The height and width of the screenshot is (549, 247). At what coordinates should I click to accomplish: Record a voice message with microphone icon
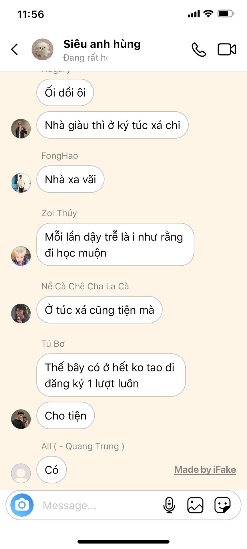point(169,505)
